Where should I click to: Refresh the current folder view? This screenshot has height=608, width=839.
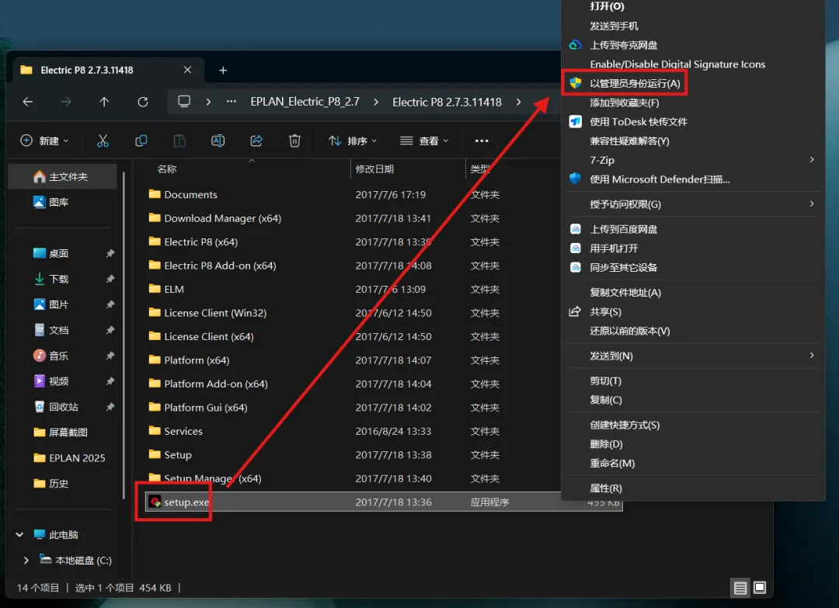tap(143, 102)
